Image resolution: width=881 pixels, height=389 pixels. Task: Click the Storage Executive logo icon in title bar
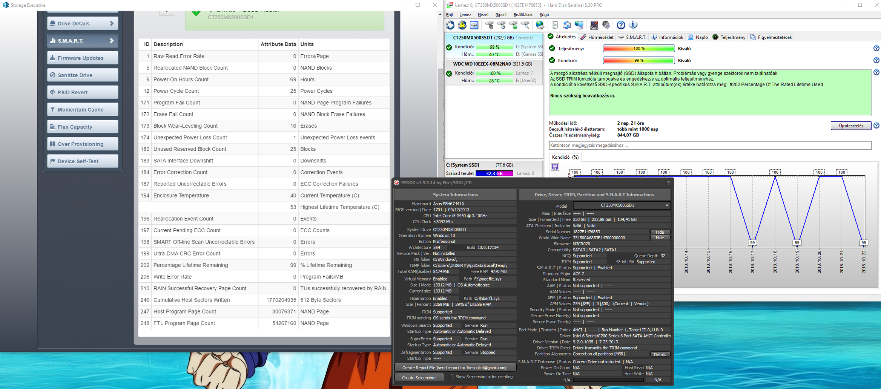6,5
